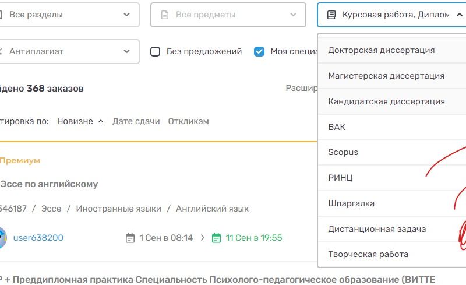Click the calendar icon near 1 Сен date
466x285 pixels.
[x=130, y=238]
